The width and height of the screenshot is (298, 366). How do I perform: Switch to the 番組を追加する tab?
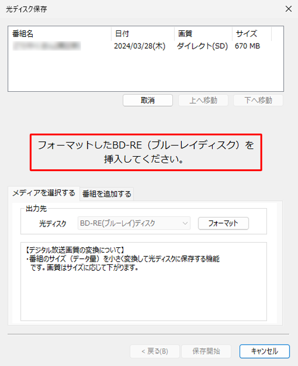pyautogui.click(x=107, y=194)
